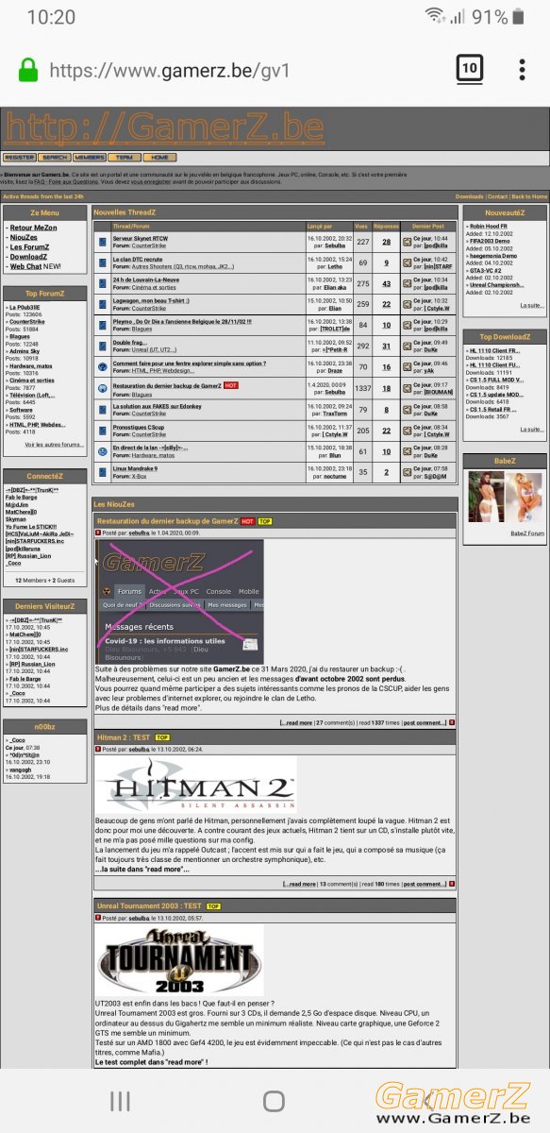The image size is (550, 1133).
Task: Open the browser tab switcher showing 10
Action: [469, 69]
